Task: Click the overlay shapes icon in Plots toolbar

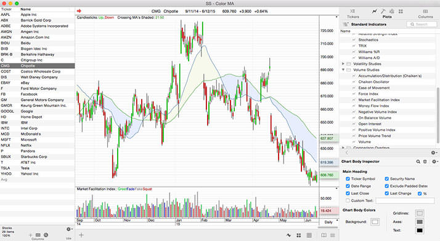Action: [x=392, y=11]
